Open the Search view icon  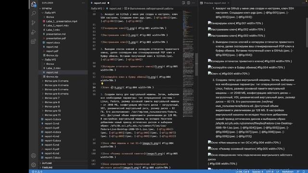[x=34, y=13]
